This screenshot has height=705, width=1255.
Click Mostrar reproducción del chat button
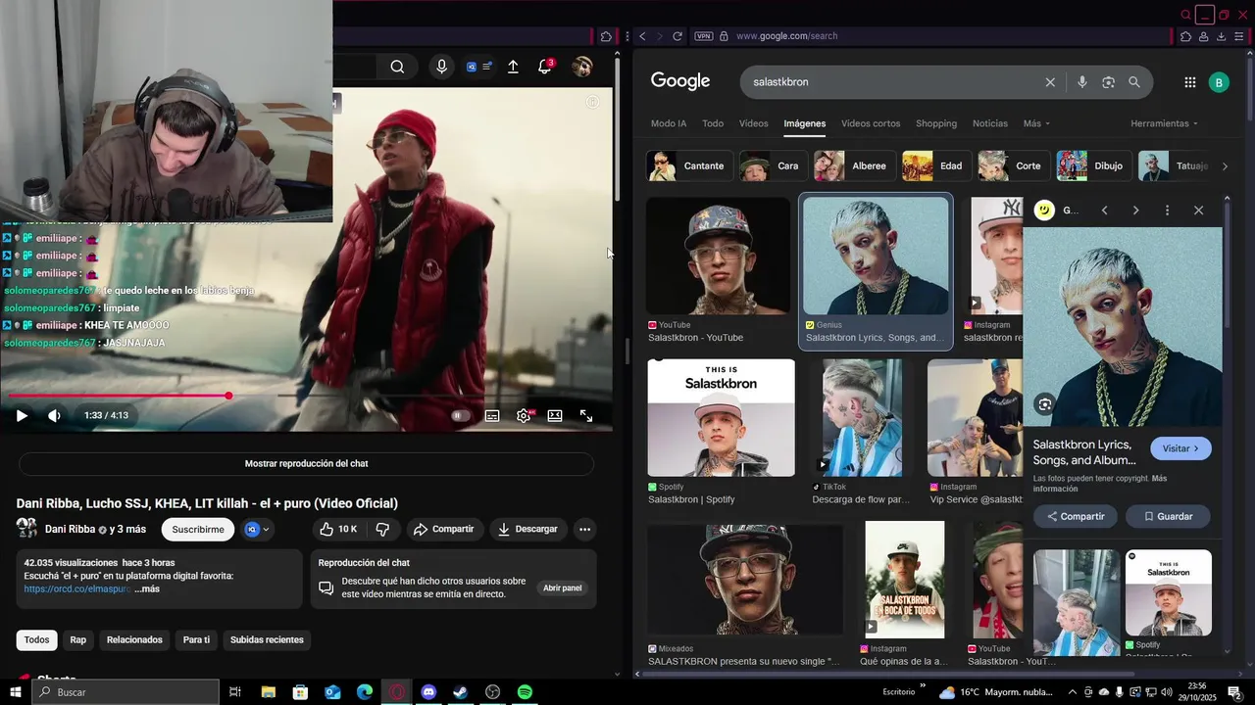[306, 463]
